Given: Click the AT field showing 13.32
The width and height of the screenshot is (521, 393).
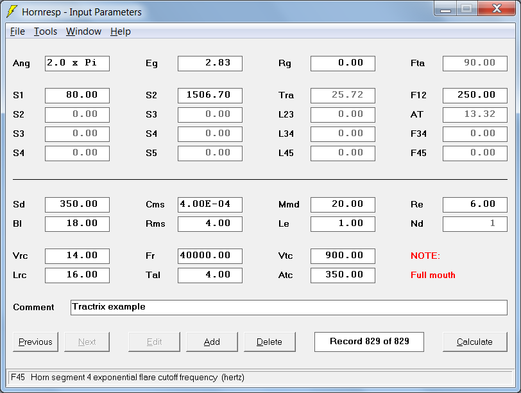Looking at the screenshot, I should (x=475, y=115).
